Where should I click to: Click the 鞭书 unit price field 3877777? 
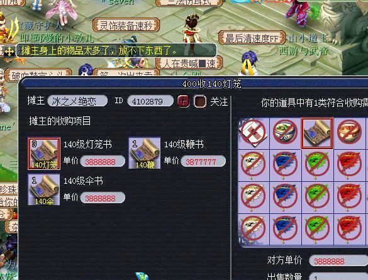coord(203,161)
